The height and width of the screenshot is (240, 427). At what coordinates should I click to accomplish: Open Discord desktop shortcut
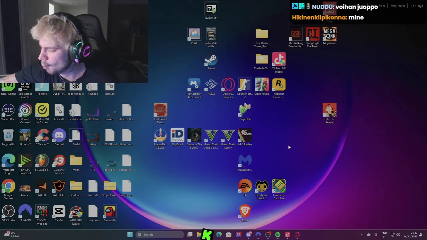pyautogui.click(x=59, y=137)
